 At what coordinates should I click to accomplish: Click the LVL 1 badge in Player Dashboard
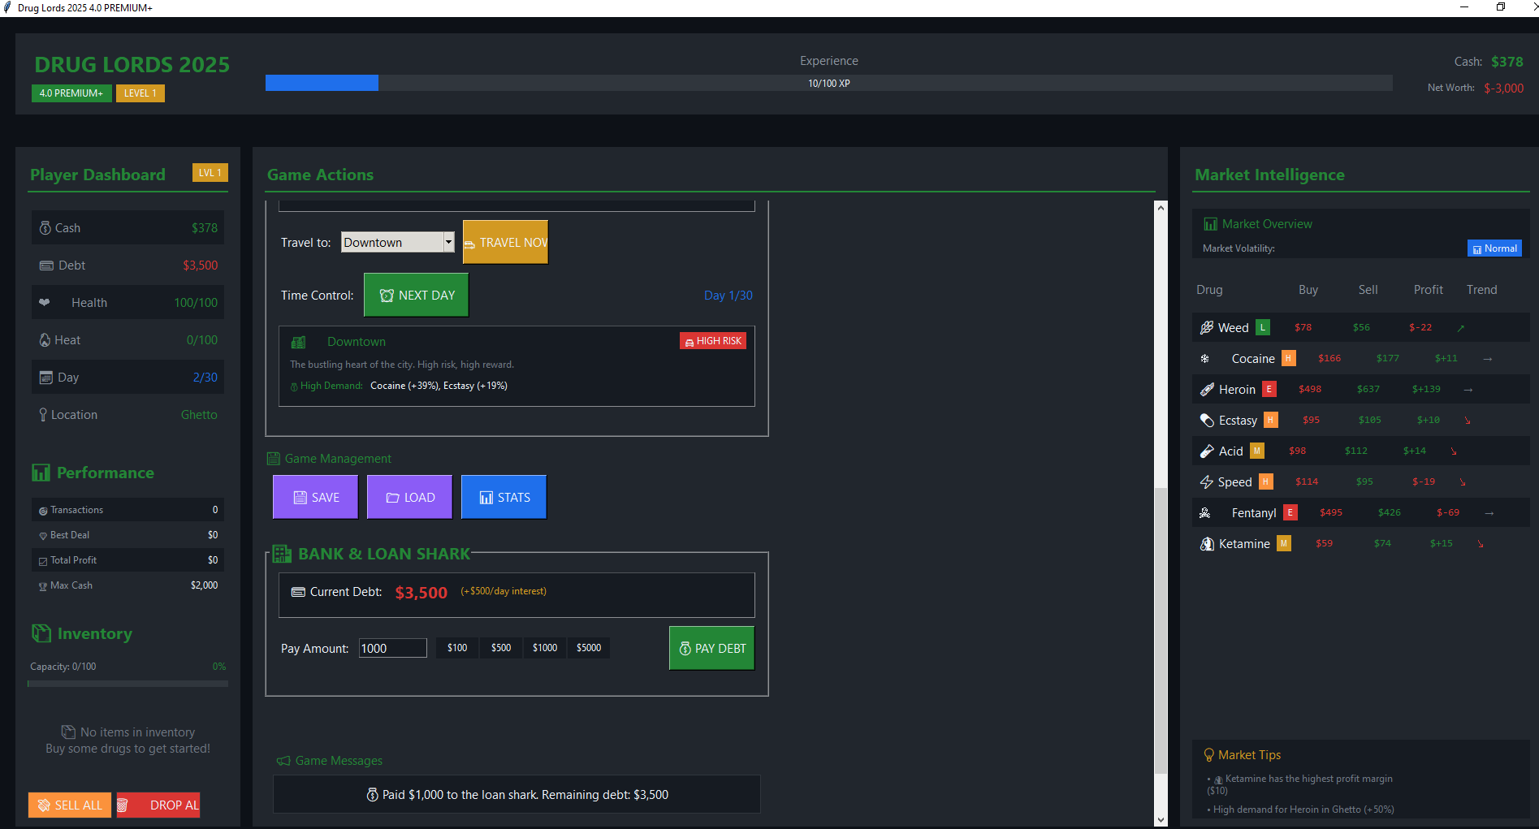tap(210, 173)
